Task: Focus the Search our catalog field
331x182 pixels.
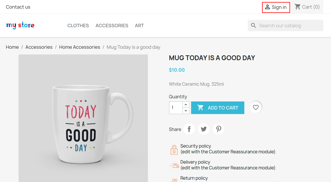Action: coord(289,26)
